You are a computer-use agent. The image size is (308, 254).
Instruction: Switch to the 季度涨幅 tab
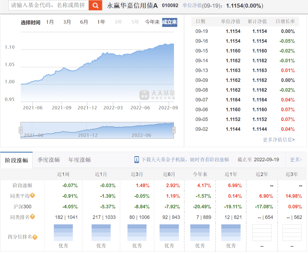(x=48, y=160)
